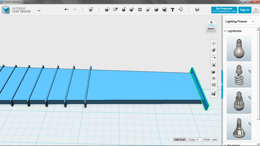Image resolution: width=260 pixels, height=146 pixels.
Task: Toggle snap while moving icon
Action: tap(214, 94)
